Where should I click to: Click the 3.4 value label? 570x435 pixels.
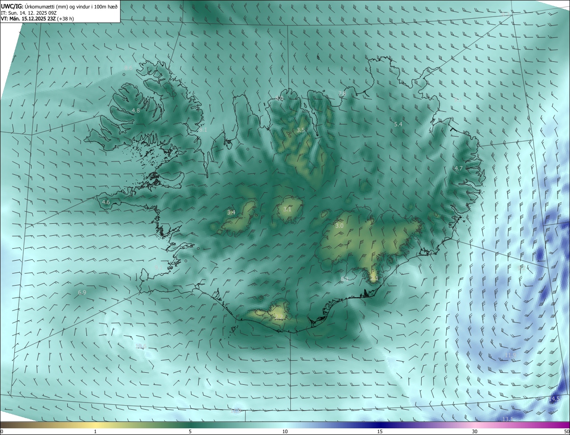coord(231,213)
